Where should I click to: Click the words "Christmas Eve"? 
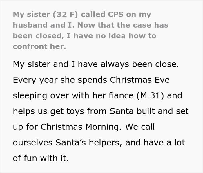click(148, 80)
